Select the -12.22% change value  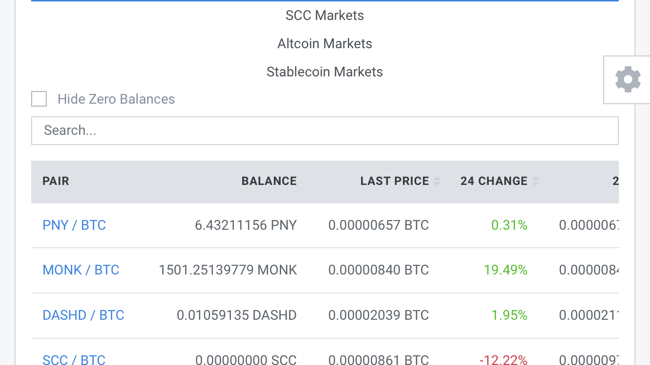point(503,360)
